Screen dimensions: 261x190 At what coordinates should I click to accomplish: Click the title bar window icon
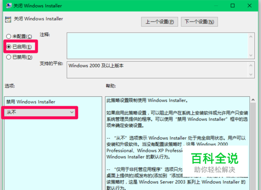8,6
